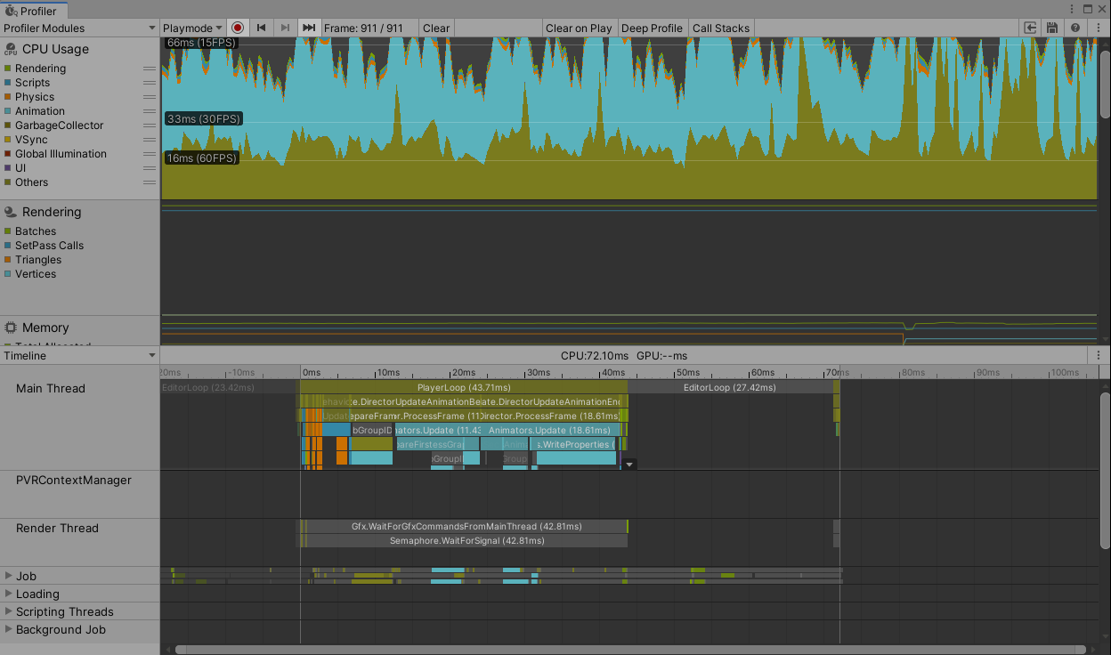Click the CPU Usage module icon
Image resolution: width=1111 pixels, height=655 pixels.
coord(11,50)
